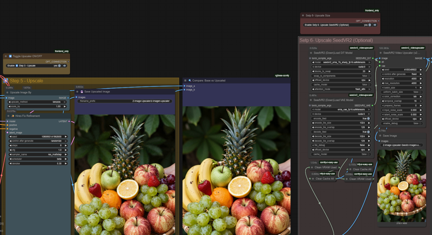Click the floppy disk icon on Save Upscaled Image
Viewport: 432px width, 235px height.
click(82, 92)
